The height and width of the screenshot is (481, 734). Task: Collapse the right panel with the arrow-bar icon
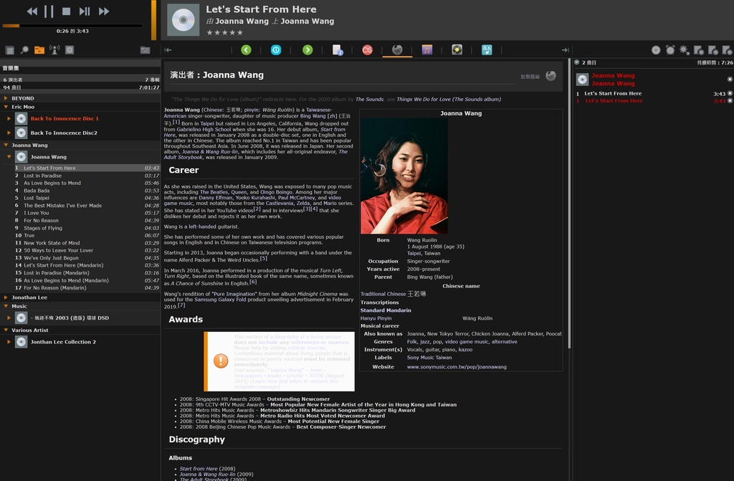point(566,50)
